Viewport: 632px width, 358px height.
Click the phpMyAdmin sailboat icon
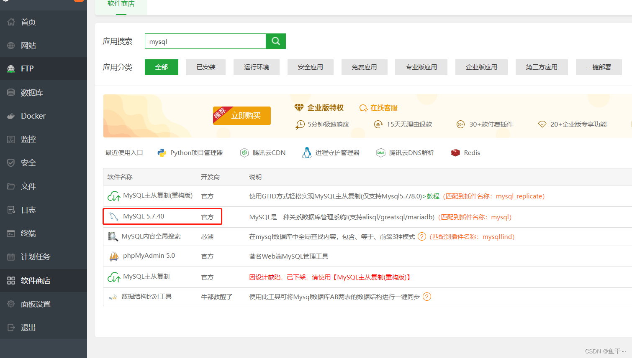tap(114, 256)
